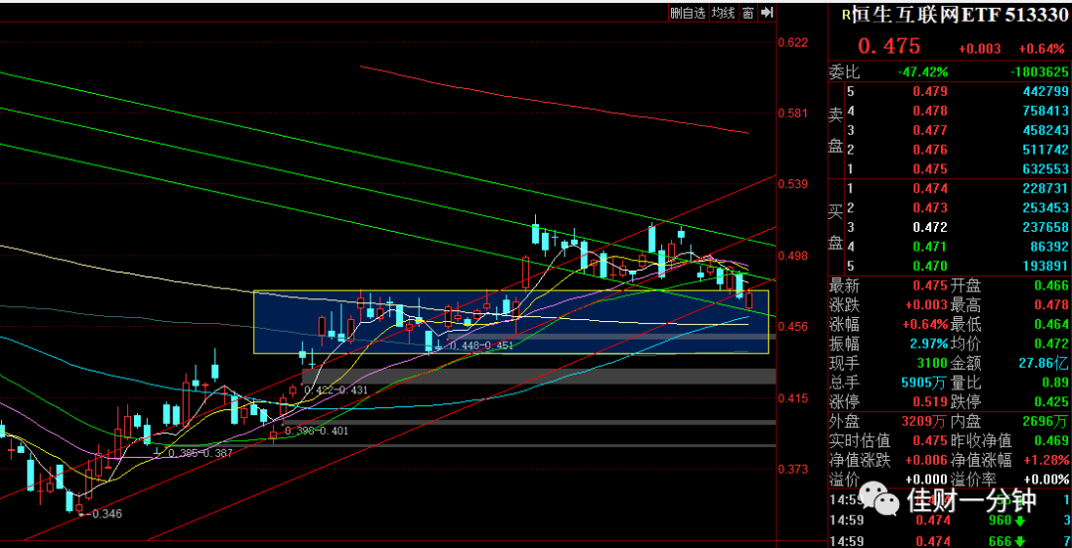Click the 现手 value 3100
Screen dimensions: 1072x548
coord(933,363)
